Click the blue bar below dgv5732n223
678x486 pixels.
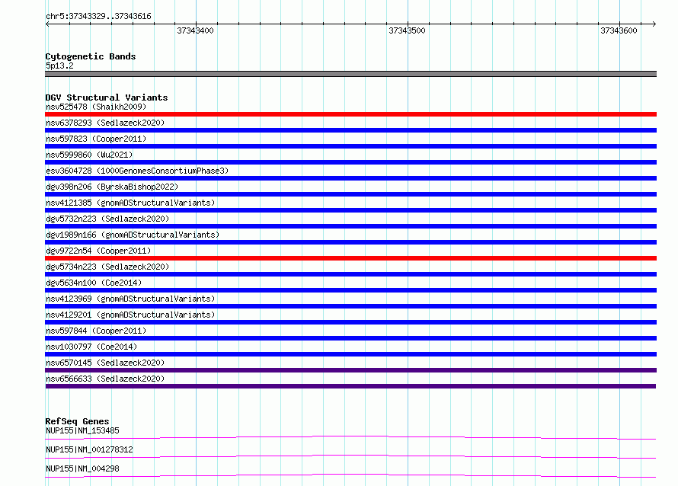(x=350, y=226)
